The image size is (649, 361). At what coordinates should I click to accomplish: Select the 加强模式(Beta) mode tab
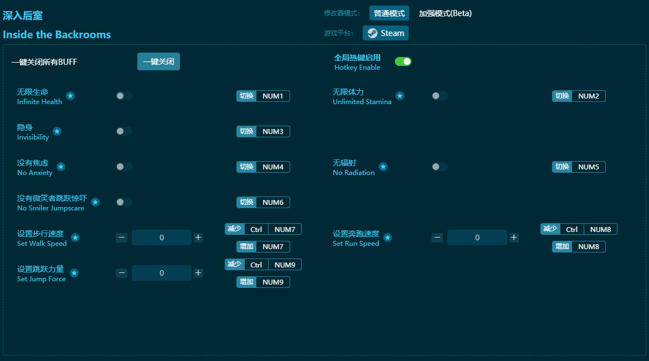(x=445, y=13)
